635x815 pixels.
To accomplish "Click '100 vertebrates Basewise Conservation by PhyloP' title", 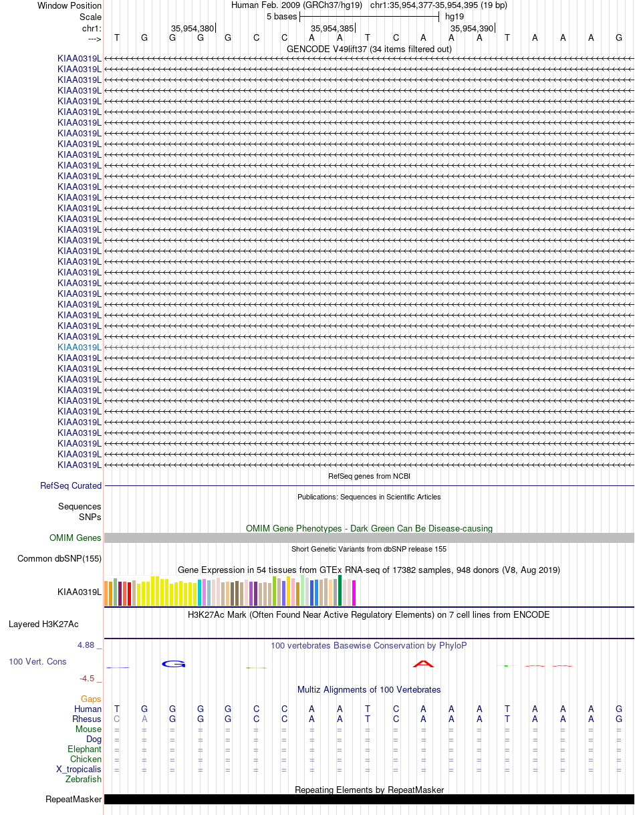I will (x=369, y=646).
